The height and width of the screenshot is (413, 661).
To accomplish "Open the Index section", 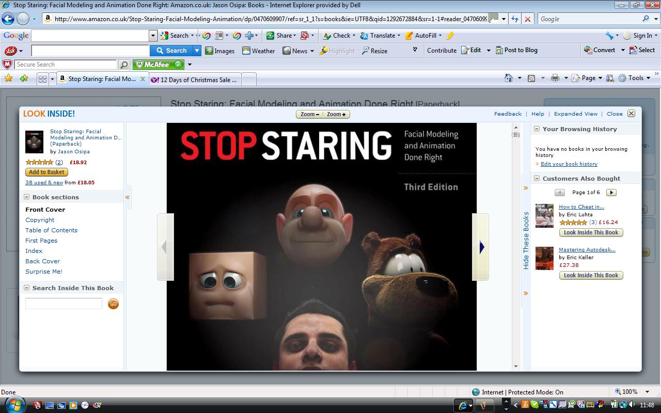I will 34,251.
